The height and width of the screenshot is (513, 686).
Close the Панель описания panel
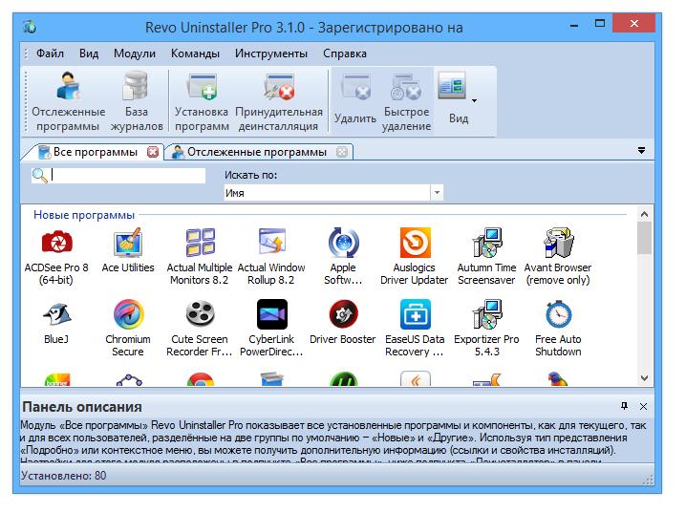(643, 406)
